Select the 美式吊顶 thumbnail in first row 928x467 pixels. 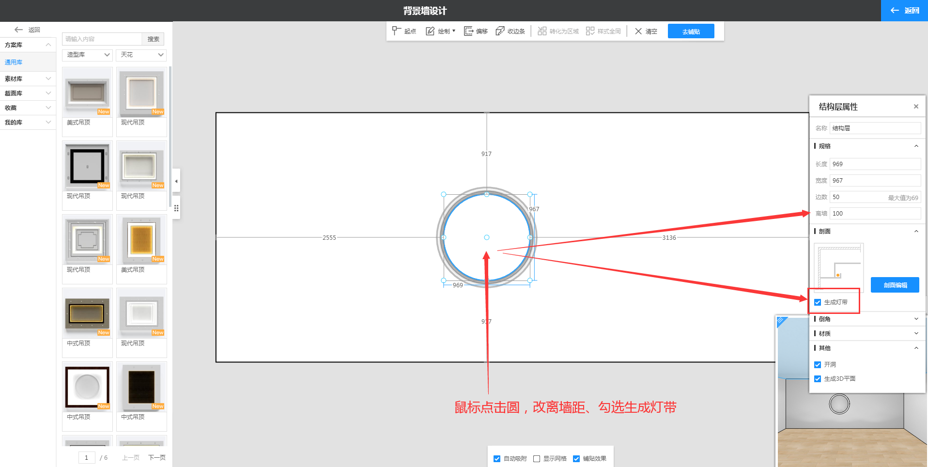87,92
